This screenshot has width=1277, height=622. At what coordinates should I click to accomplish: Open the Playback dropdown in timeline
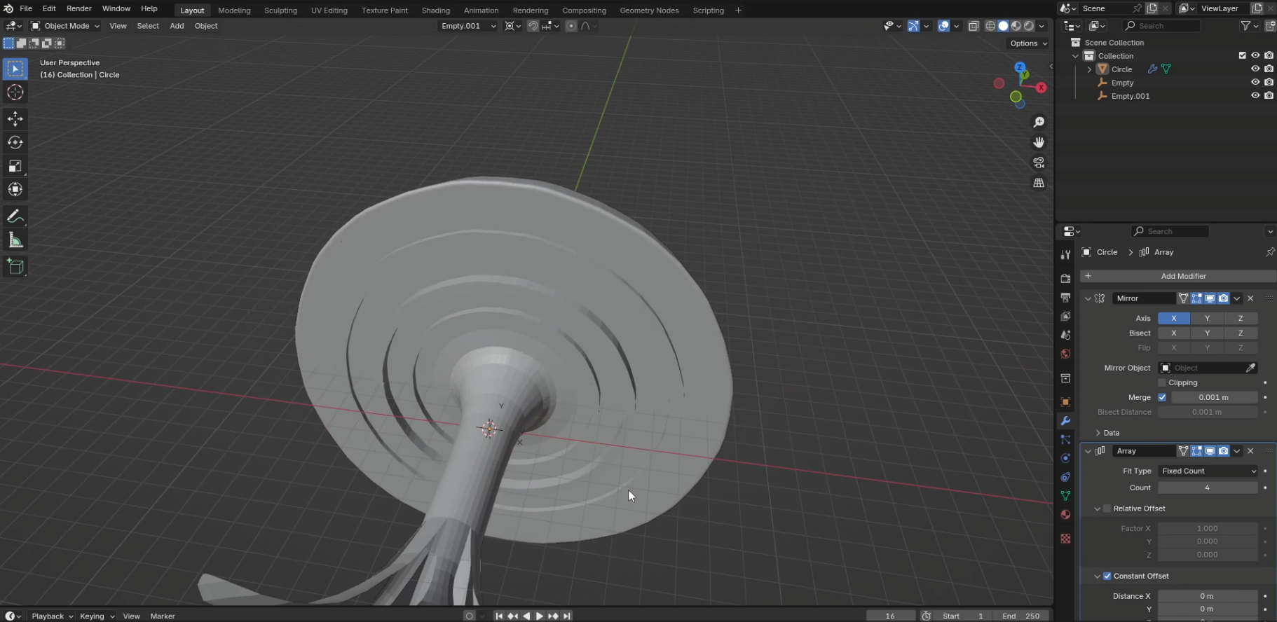click(x=53, y=616)
